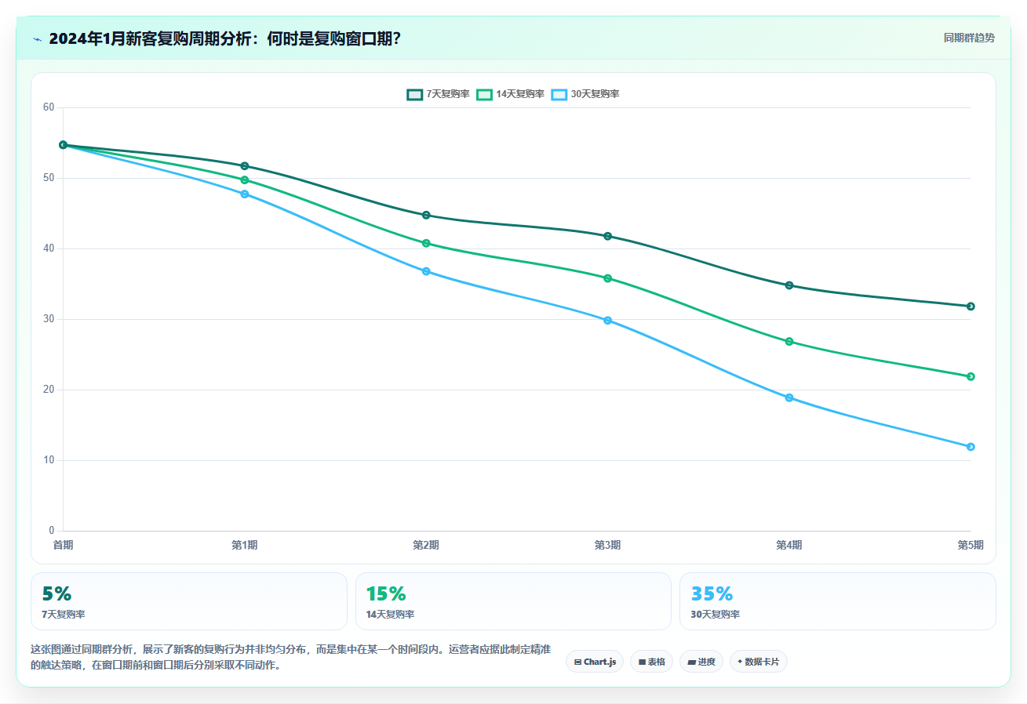This screenshot has width=1027, height=704.
Task: Select the 30天复购率 data point at 第1期
Action: click(x=245, y=194)
